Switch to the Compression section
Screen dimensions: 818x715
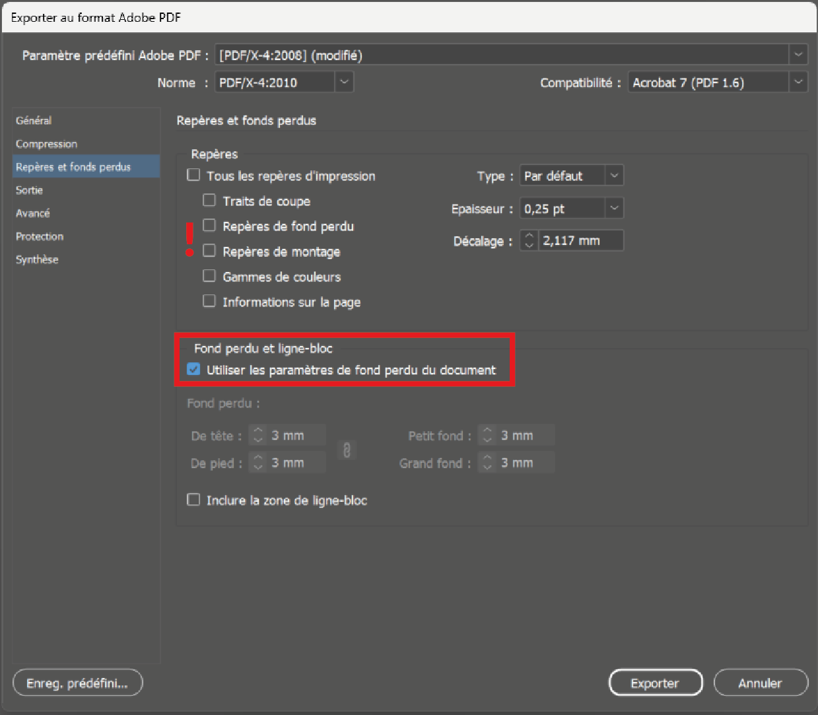(46, 144)
